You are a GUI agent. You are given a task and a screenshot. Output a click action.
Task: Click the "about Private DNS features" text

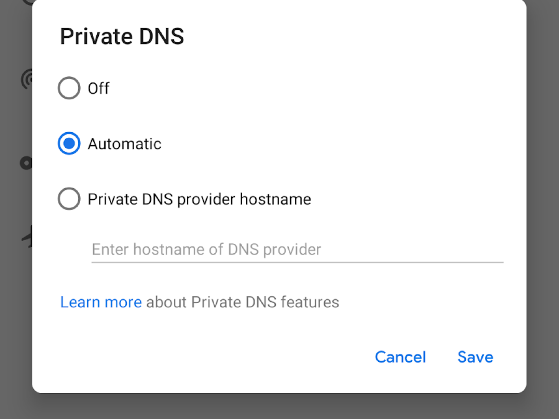243,302
